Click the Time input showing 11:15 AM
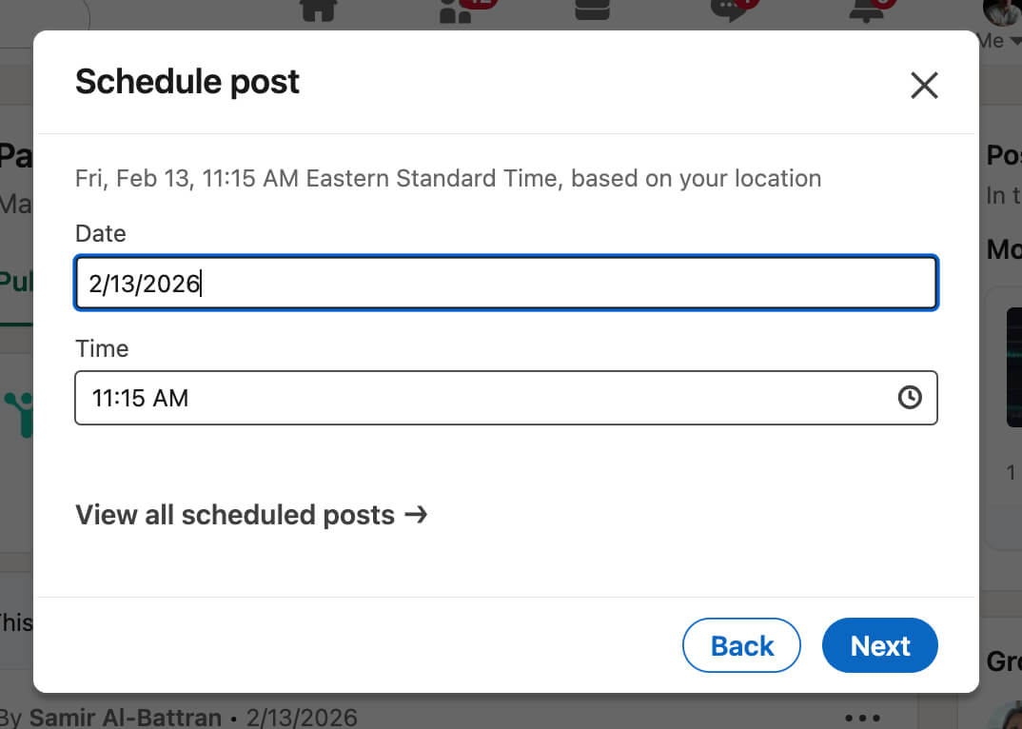 pos(505,398)
